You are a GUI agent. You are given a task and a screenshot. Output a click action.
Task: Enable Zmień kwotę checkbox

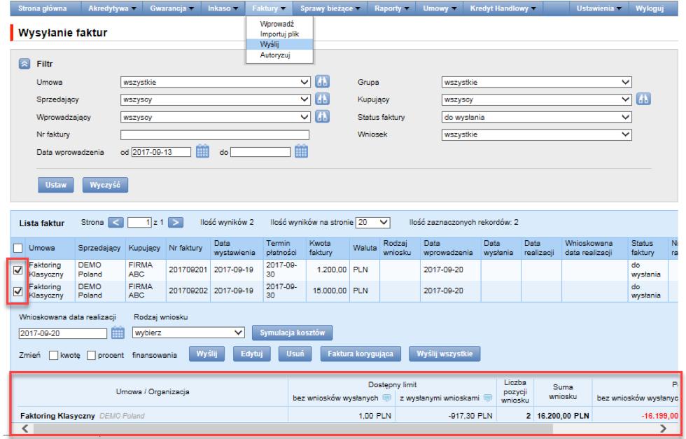[53, 356]
